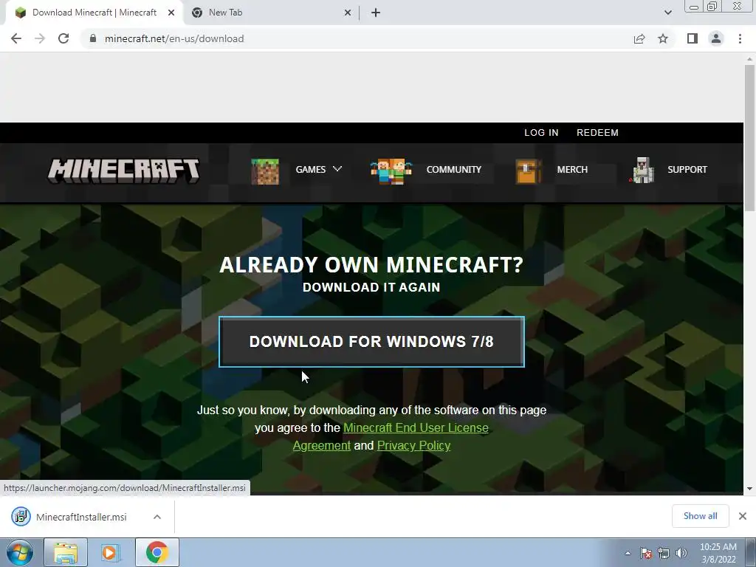756x567 pixels.
Task: Open the COMMUNITY page
Action: (454, 169)
